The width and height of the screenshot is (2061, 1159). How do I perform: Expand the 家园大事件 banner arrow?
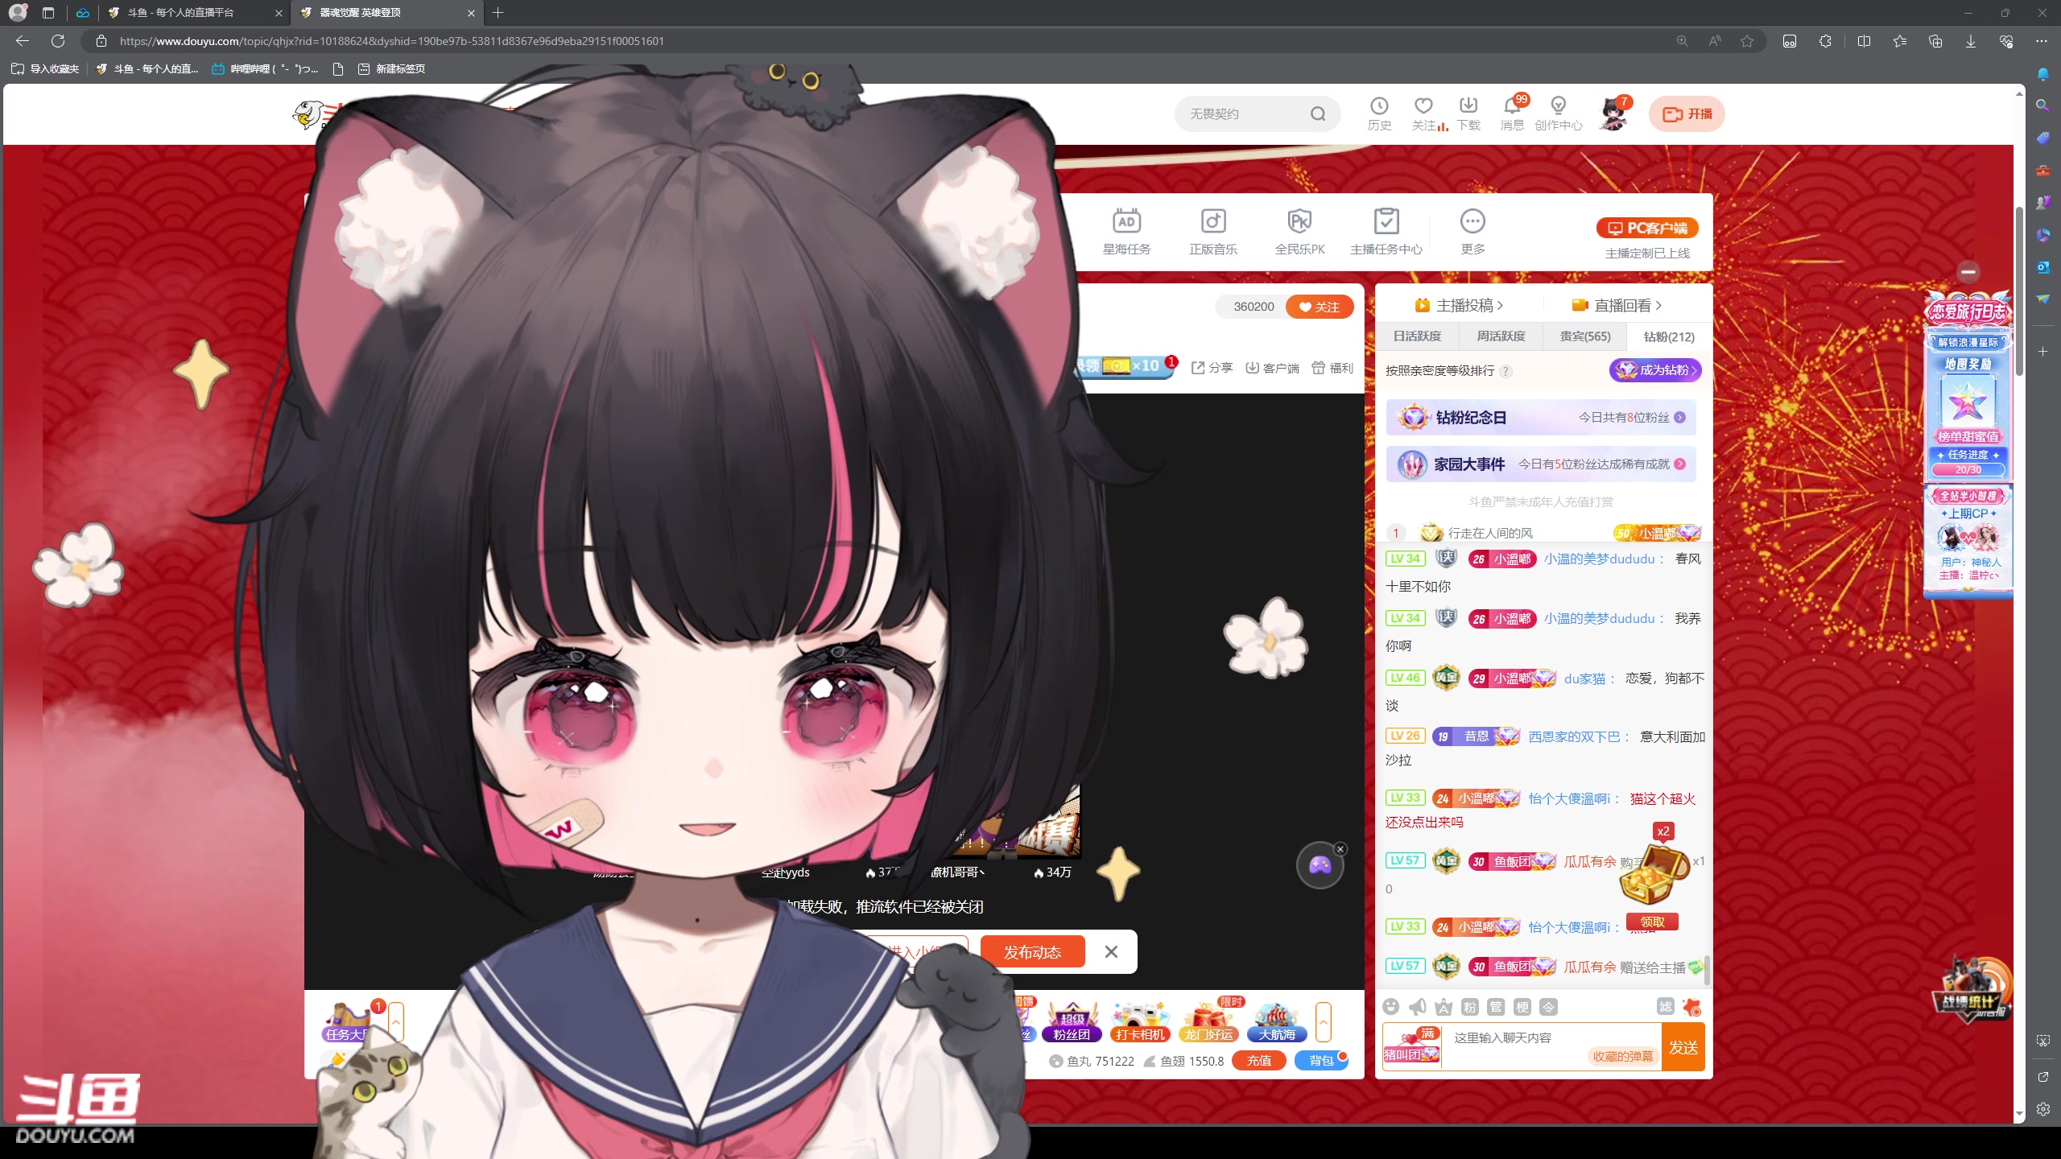point(1679,464)
